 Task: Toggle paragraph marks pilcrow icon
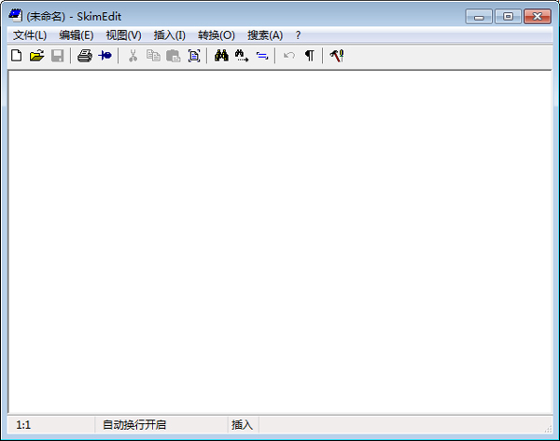click(x=310, y=56)
